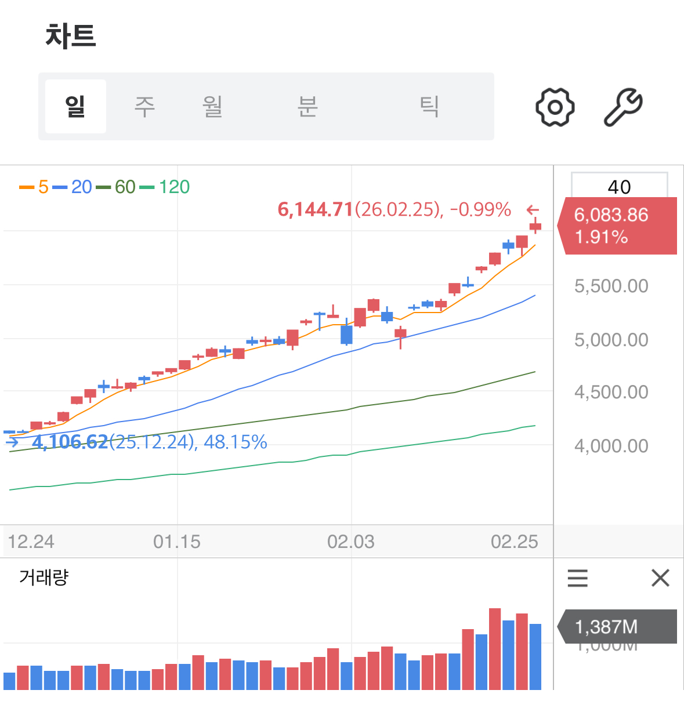
Task: Toggle the 20-day moving average legend
Action: tap(73, 187)
